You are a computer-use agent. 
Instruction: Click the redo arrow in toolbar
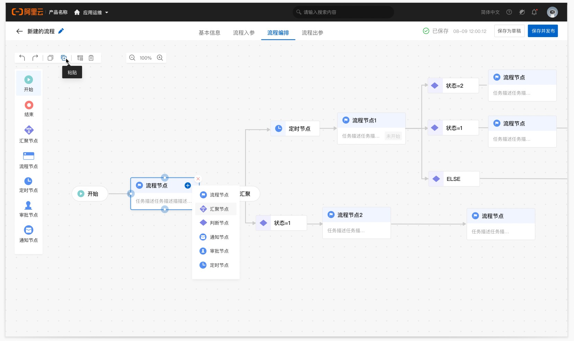(x=35, y=58)
